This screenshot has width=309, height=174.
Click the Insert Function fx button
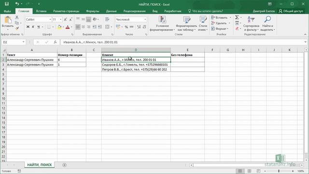56,42
